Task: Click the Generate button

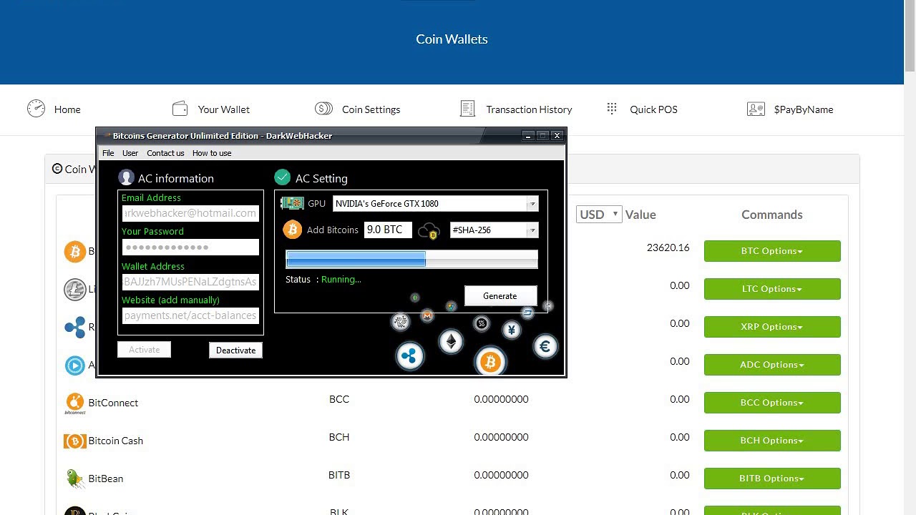Action: [500, 296]
